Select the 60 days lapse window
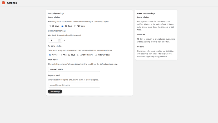Screen dimensions: 218x123 coord(50,26)
